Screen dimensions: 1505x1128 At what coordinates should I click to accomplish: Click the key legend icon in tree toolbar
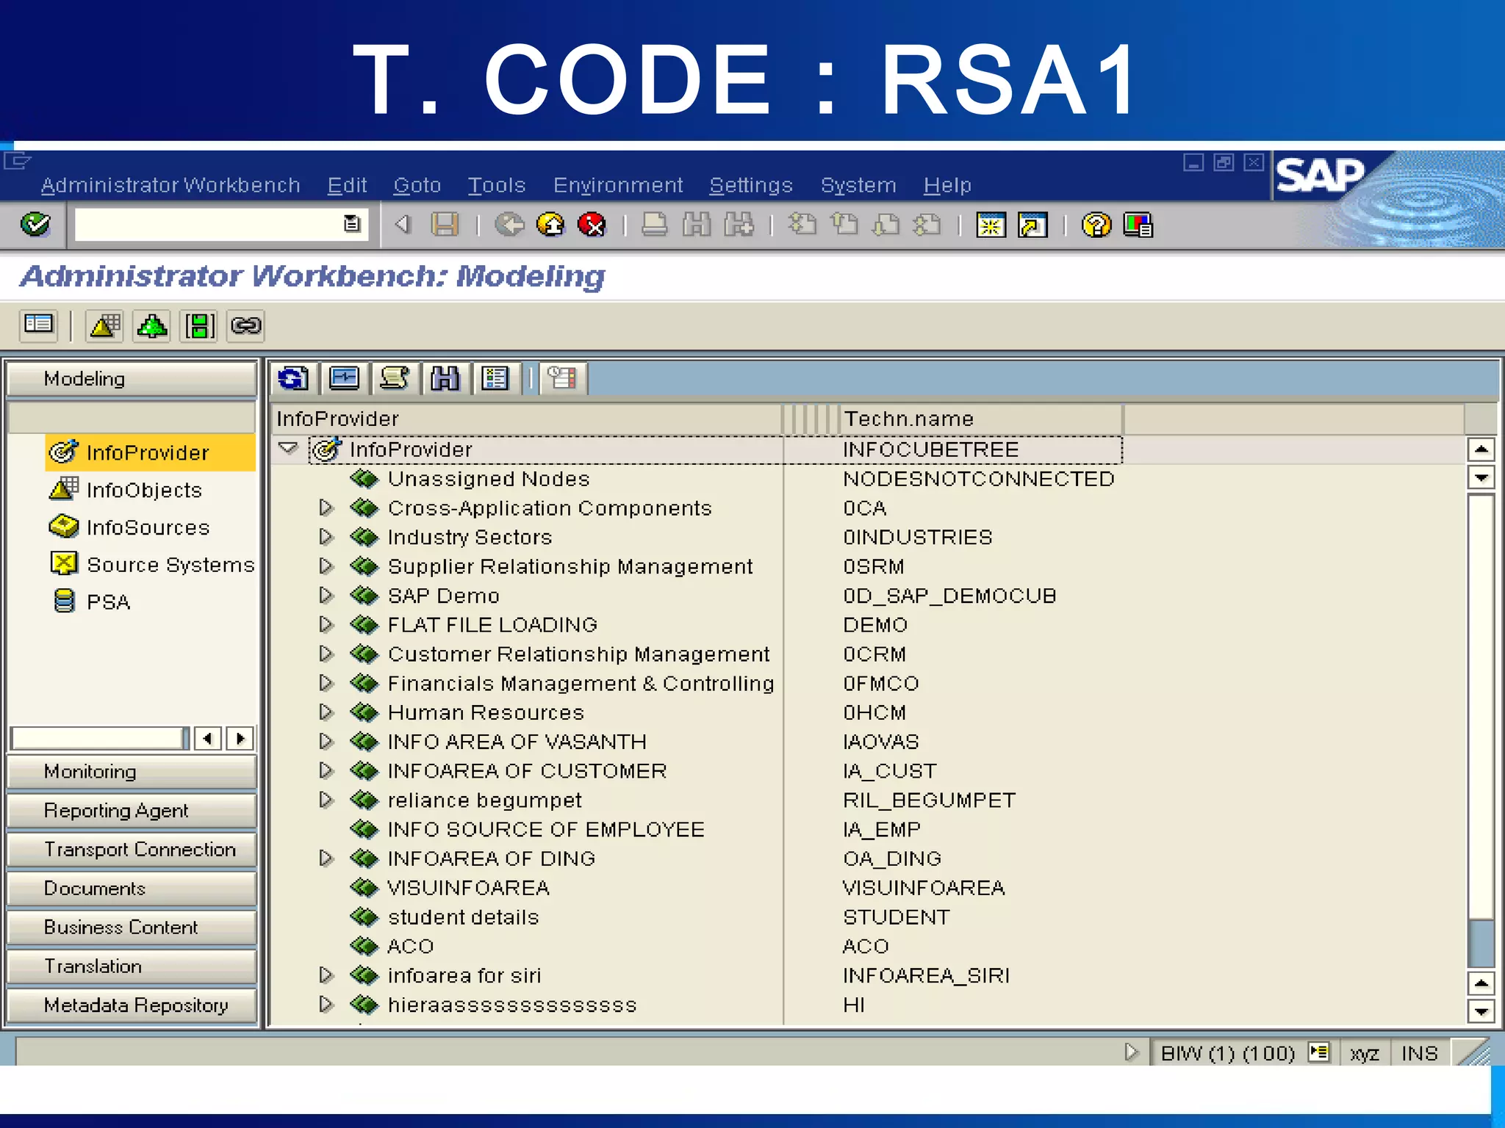tap(562, 378)
